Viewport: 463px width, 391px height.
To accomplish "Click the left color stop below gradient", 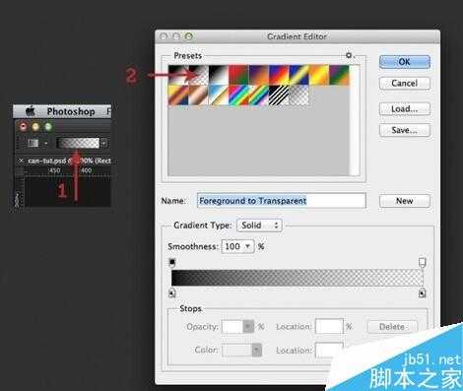I will (x=172, y=293).
